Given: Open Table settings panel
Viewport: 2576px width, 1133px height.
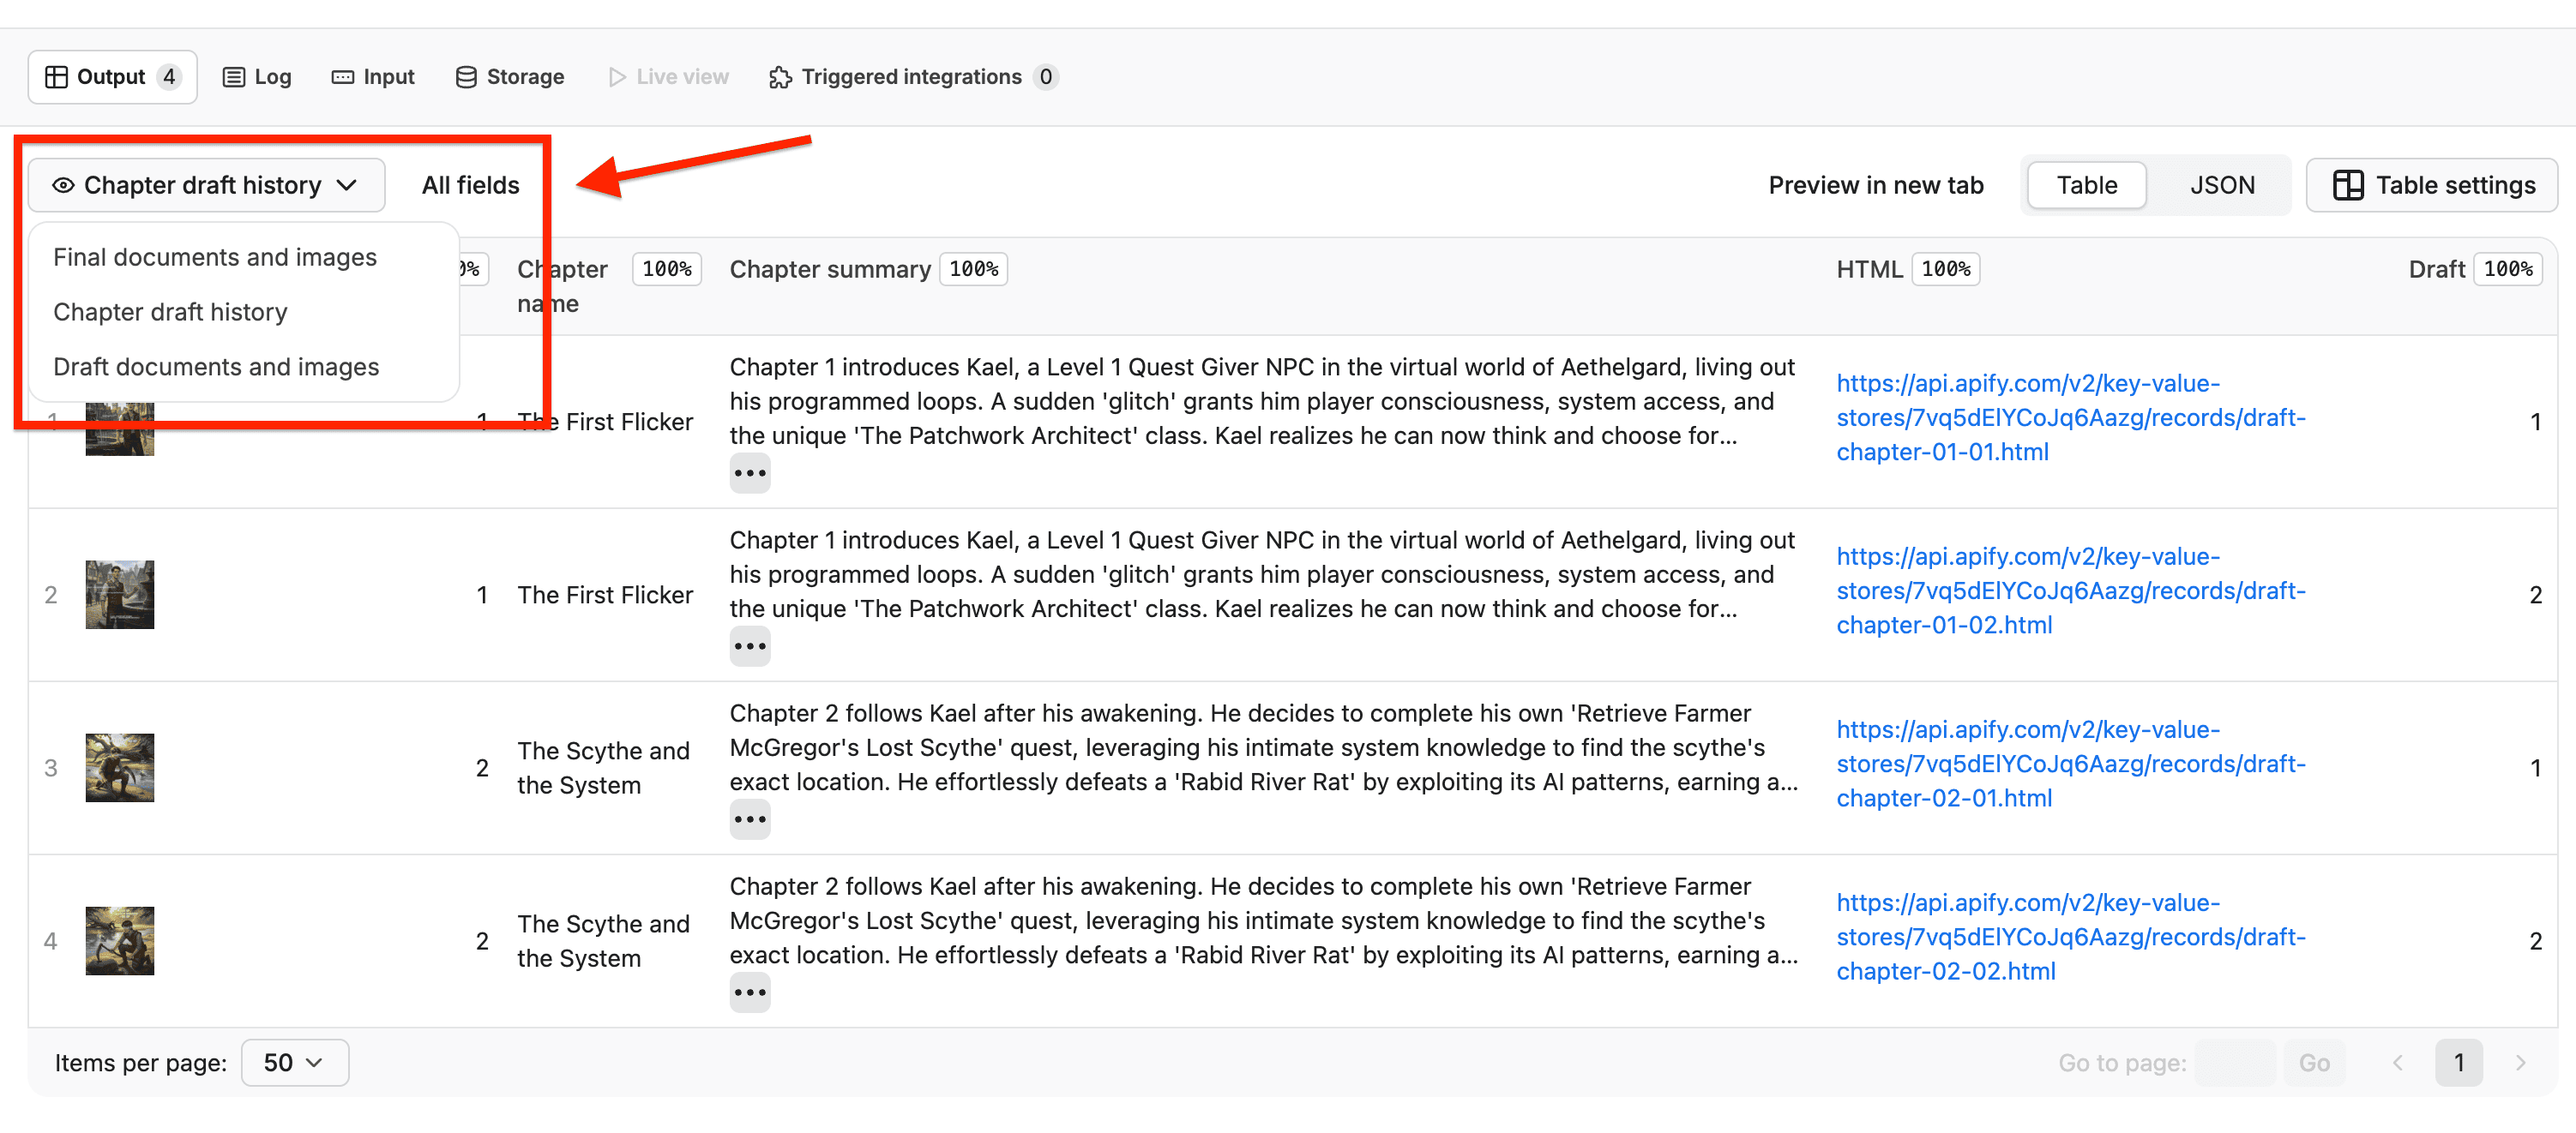Looking at the screenshot, I should point(2432,185).
